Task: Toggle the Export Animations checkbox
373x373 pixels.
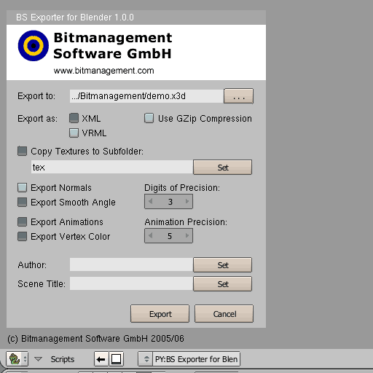Action: [x=22, y=221]
